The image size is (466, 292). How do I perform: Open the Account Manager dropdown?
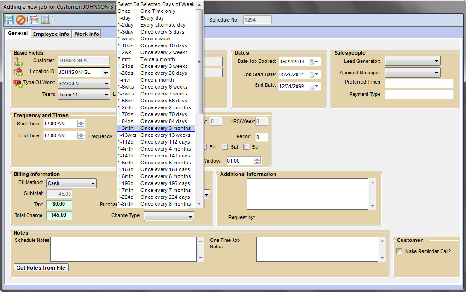click(437, 73)
